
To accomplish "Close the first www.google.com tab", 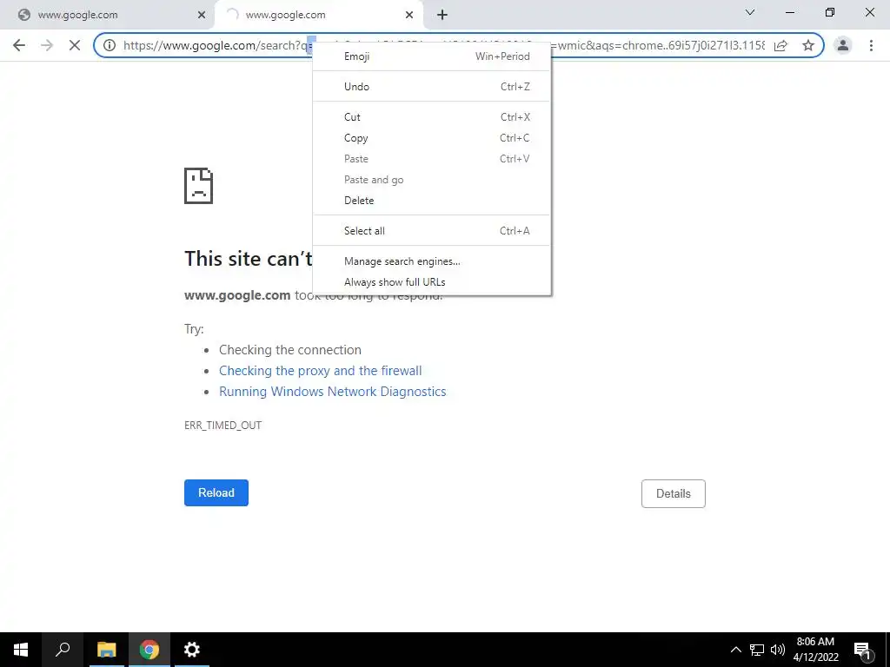I will (202, 15).
